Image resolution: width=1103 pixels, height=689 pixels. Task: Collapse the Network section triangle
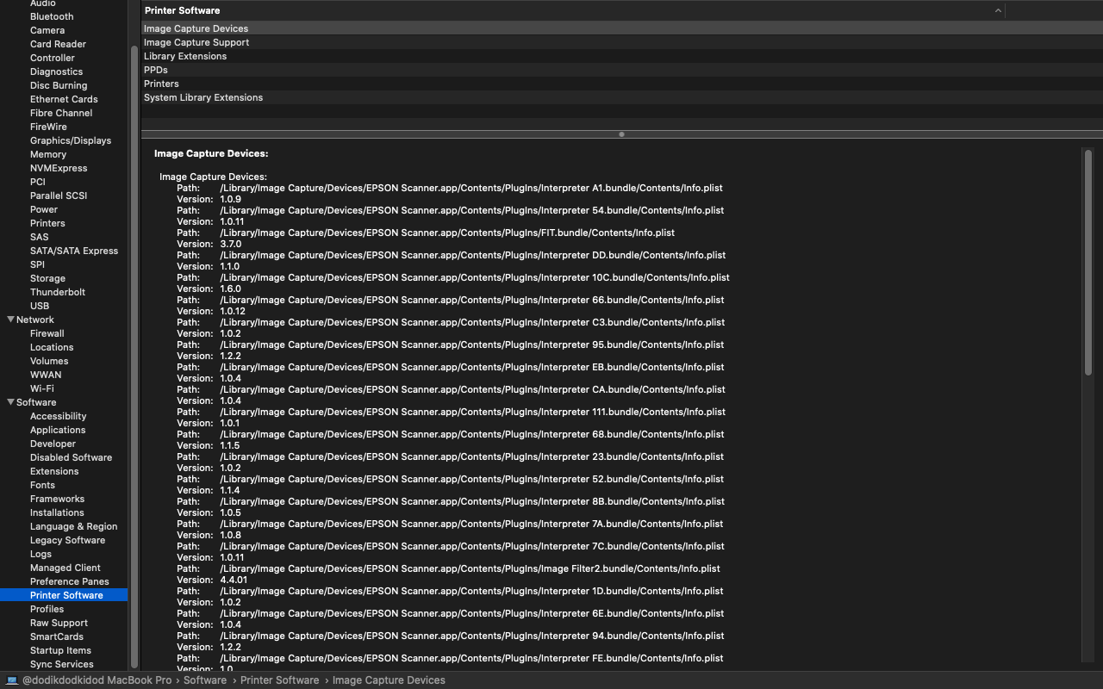10,320
